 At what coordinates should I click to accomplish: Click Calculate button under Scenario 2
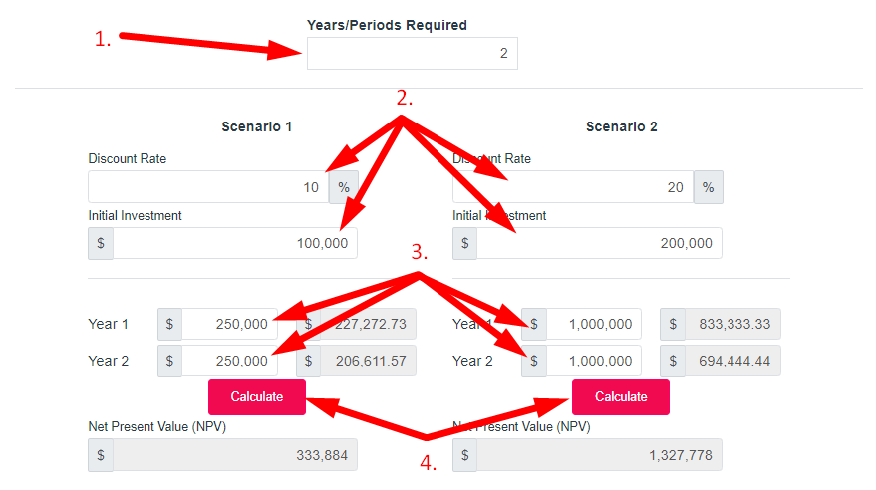tap(621, 396)
